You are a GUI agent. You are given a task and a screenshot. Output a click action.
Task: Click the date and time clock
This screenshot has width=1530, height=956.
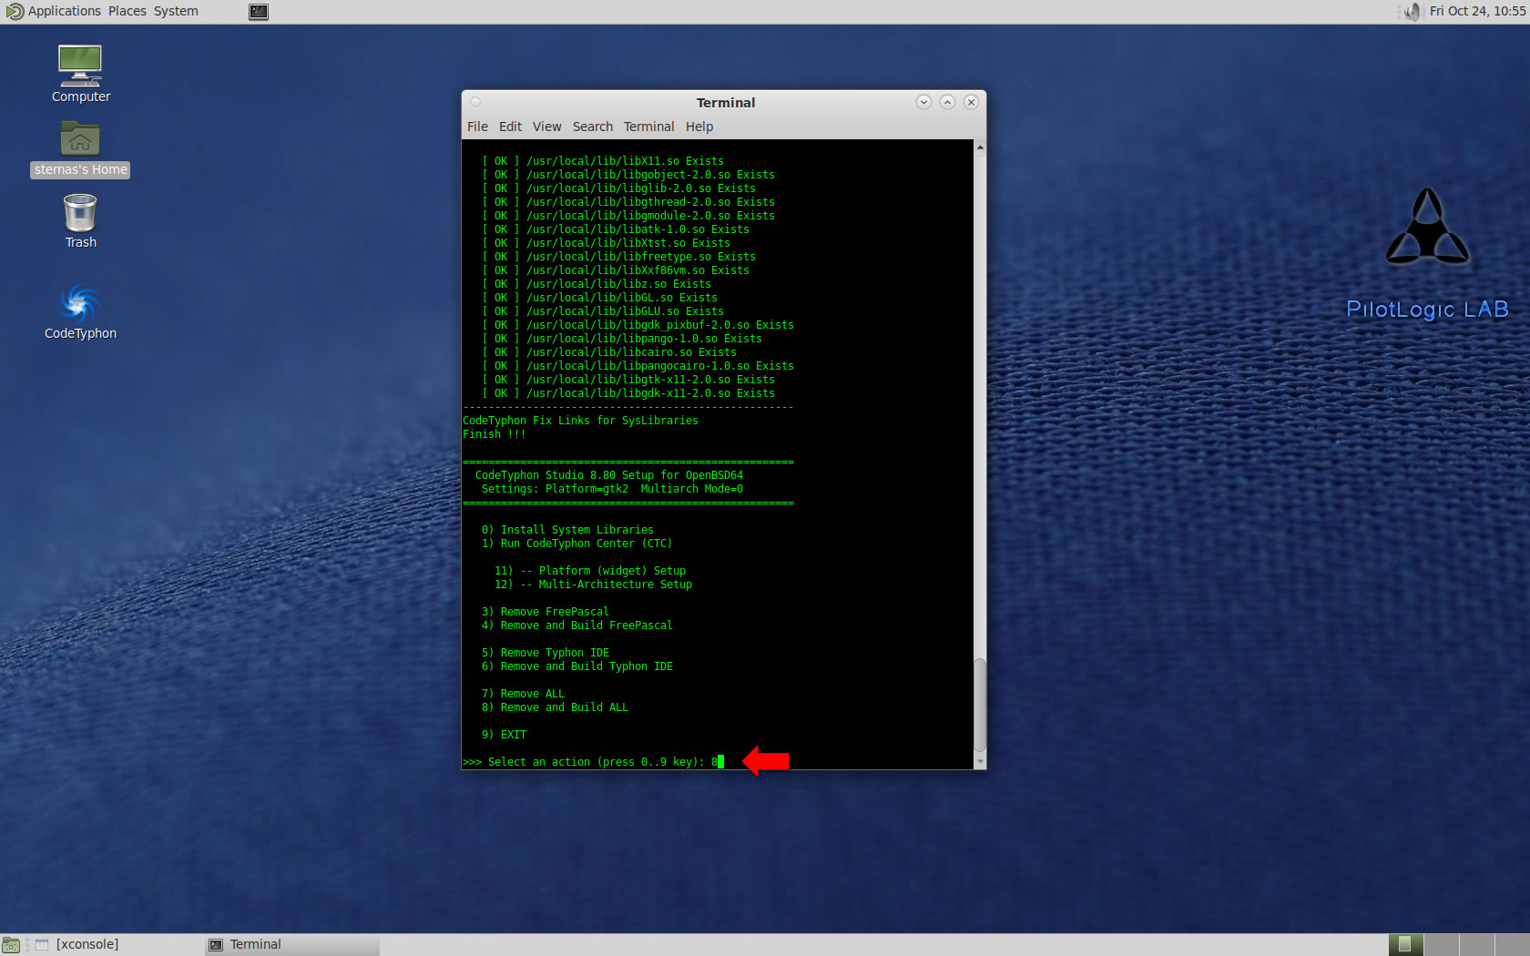1476,11
